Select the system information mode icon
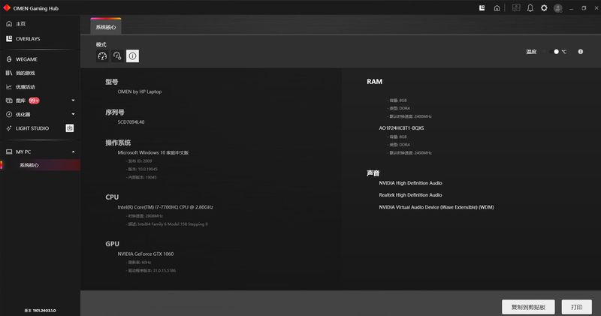This screenshot has width=601, height=316. tap(132, 56)
